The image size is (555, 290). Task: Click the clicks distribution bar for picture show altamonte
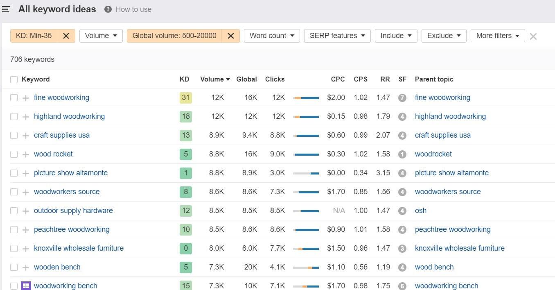[x=306, y=173]
